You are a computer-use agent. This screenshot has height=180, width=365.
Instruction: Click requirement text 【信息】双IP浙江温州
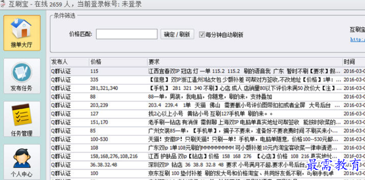click(x=245, y=80)
